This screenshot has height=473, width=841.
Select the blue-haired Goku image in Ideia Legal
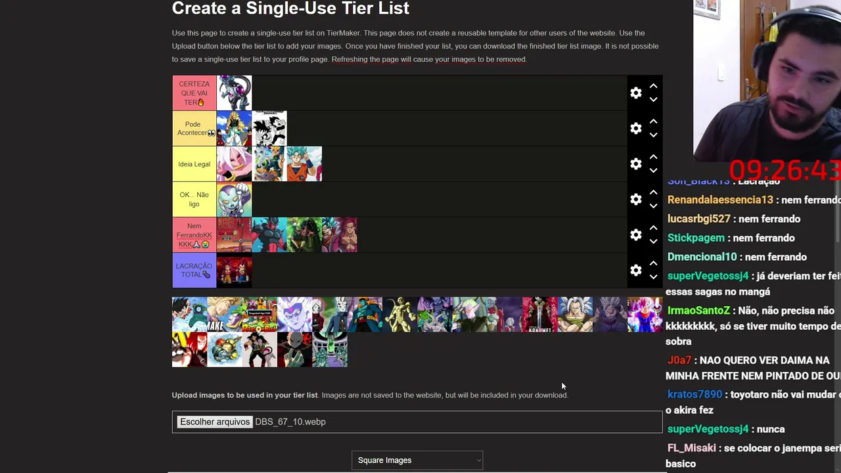pos(304,164)
